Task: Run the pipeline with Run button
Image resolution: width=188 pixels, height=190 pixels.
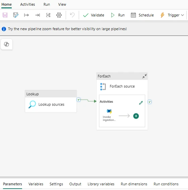Action: 118,15
